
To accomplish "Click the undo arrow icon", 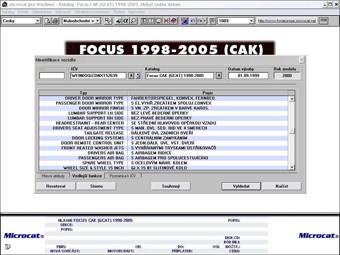I will coord(193,21).
